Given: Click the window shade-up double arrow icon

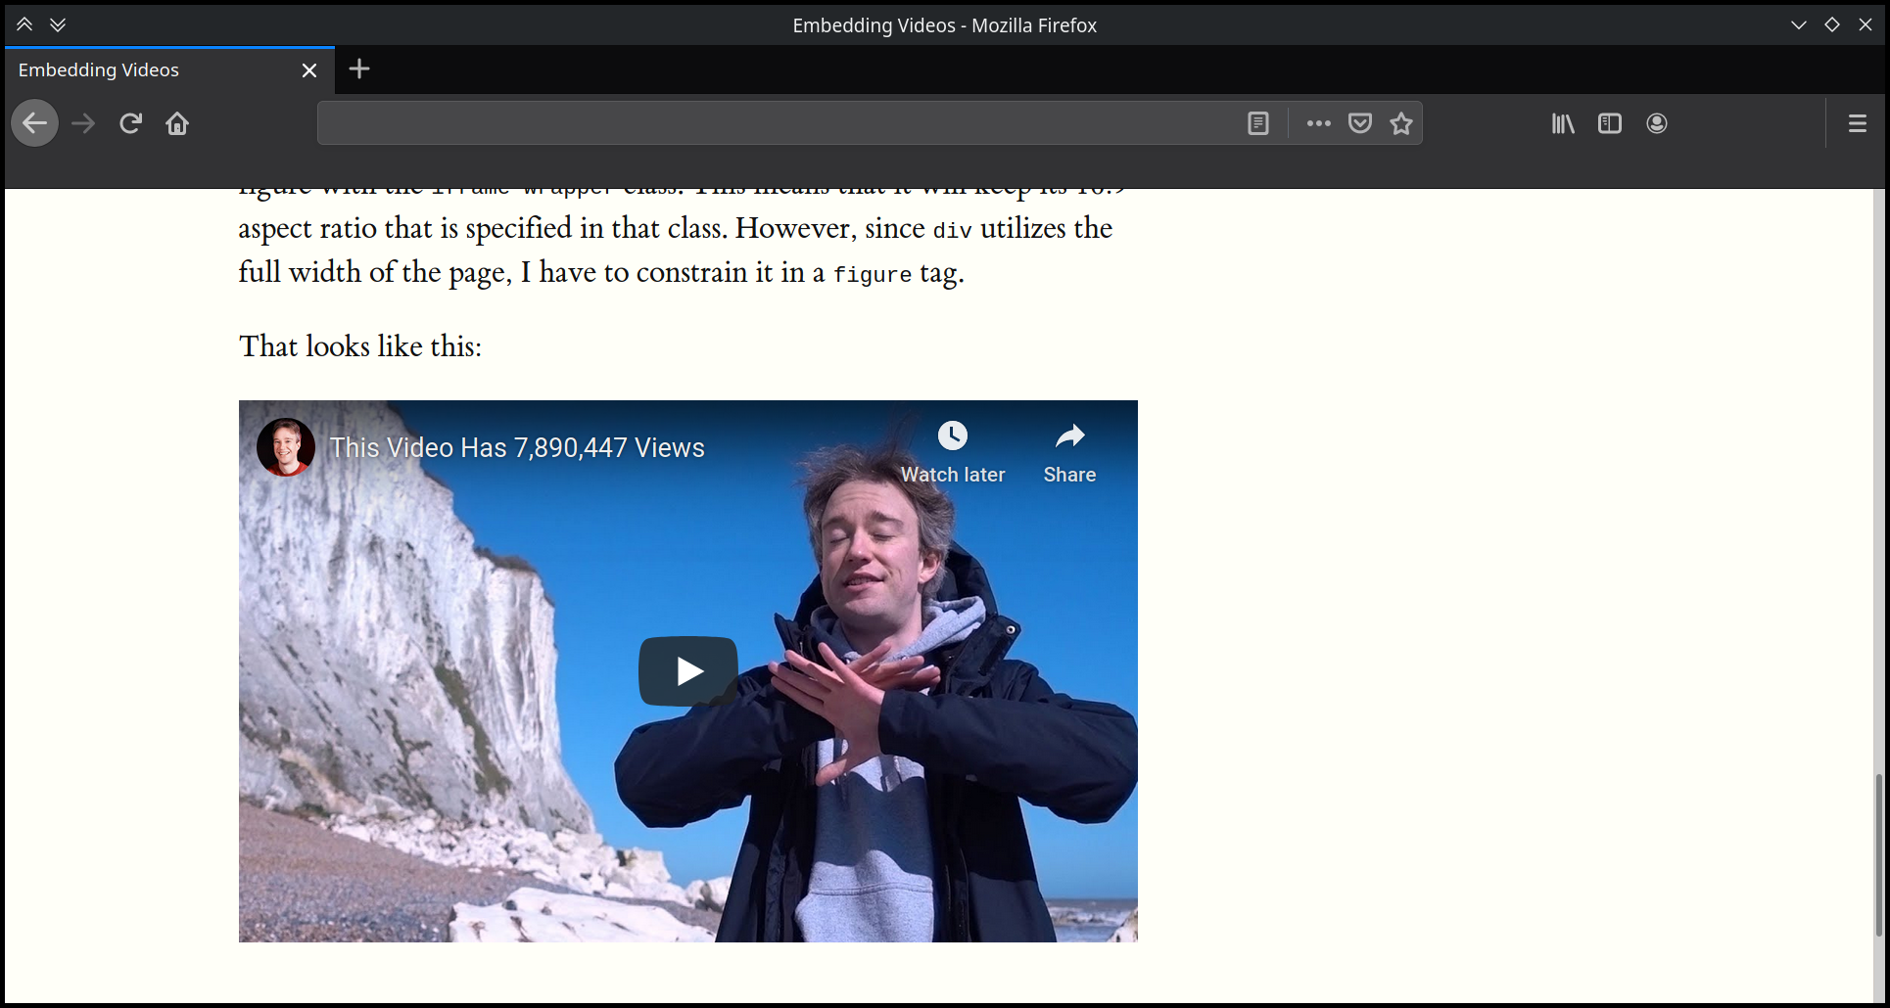Looking at the screenshot, I should click(x=24, y=24).
